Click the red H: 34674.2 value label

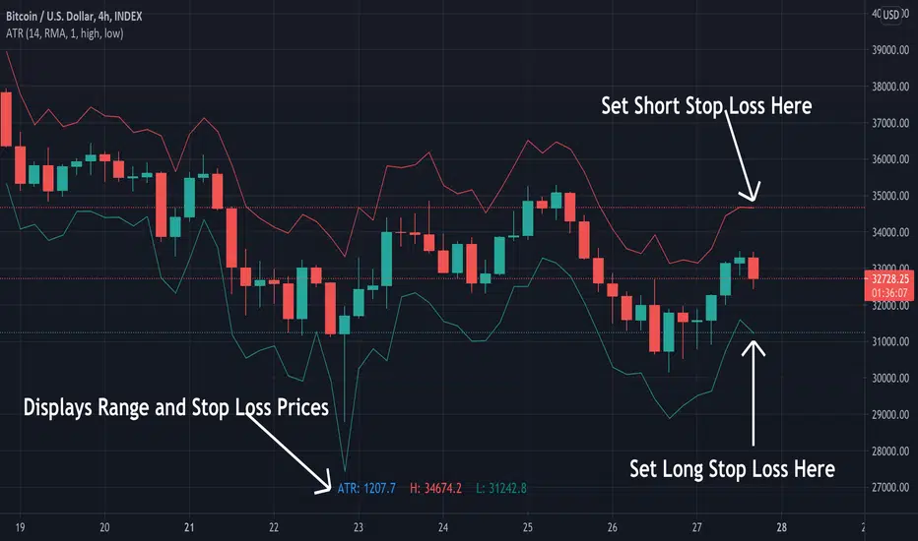437,487
